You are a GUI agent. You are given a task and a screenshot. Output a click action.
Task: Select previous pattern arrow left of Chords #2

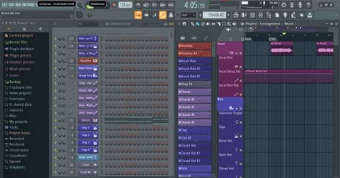tap(200, 15)
